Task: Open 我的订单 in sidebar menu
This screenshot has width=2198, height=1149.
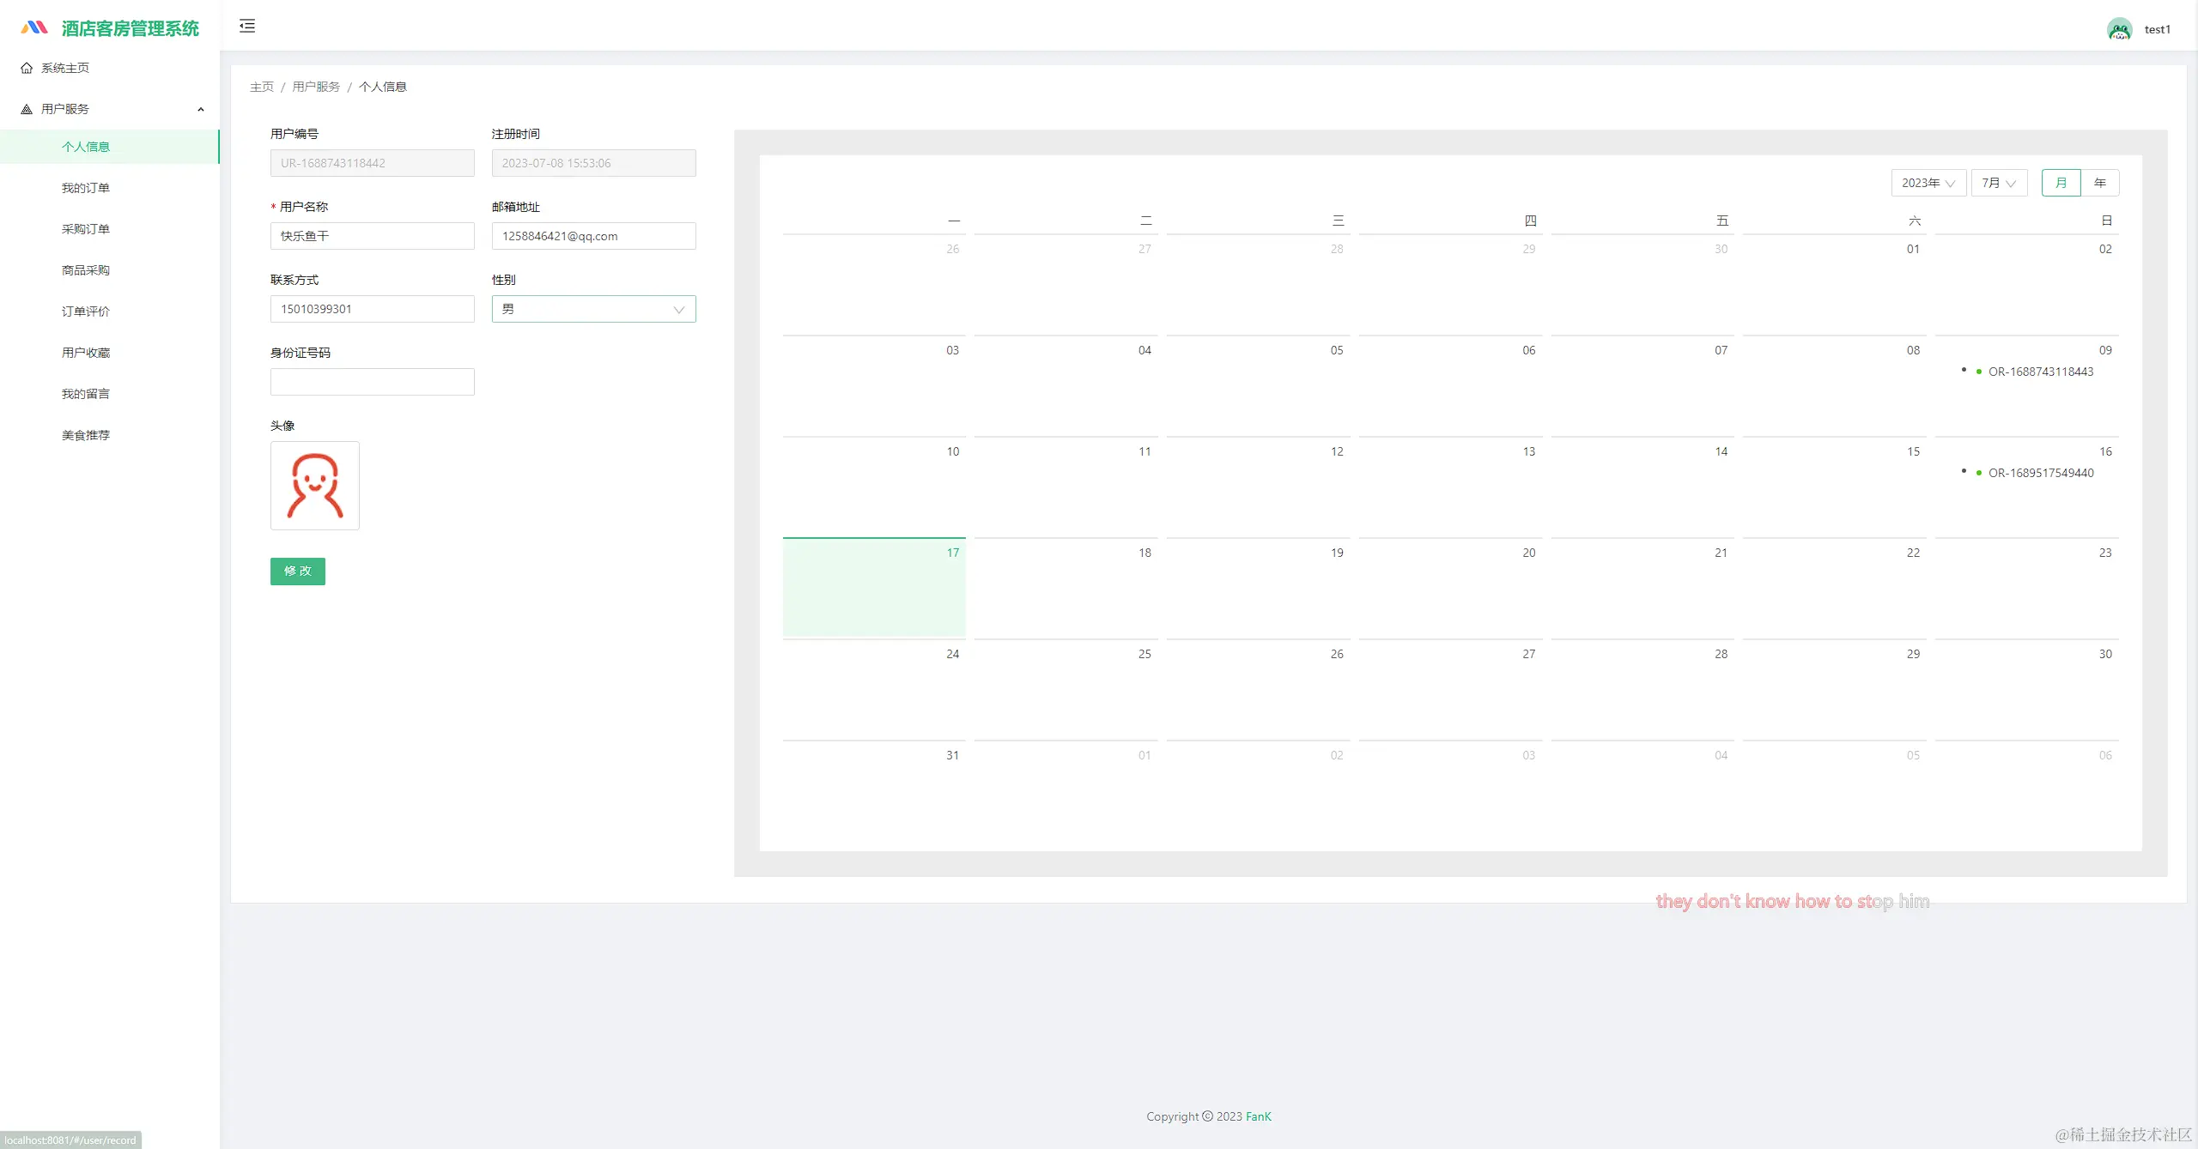Action: [86, 188]
